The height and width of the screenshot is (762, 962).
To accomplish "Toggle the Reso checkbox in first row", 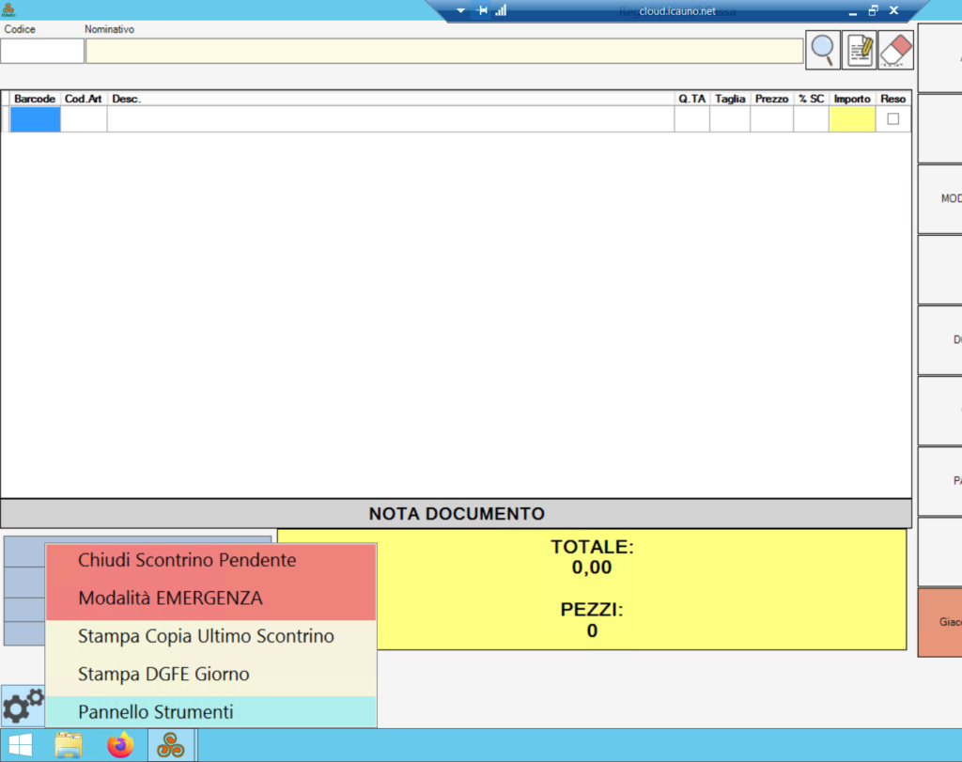I will pyautogui.click(x=892, y=119).
